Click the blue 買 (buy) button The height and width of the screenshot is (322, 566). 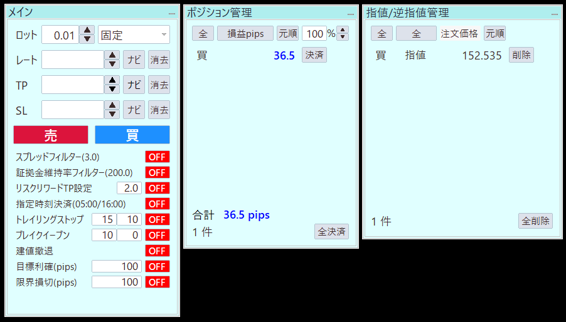click(x=132, y=135)
